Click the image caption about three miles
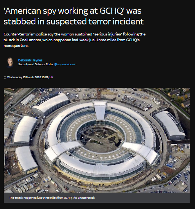195x209 pixels. (52, 198)
